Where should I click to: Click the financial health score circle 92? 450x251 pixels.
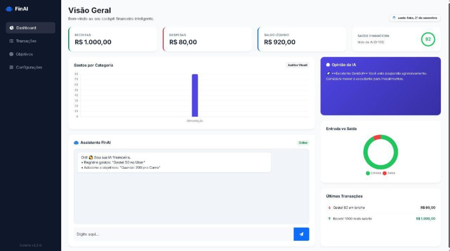click(428, 39)
